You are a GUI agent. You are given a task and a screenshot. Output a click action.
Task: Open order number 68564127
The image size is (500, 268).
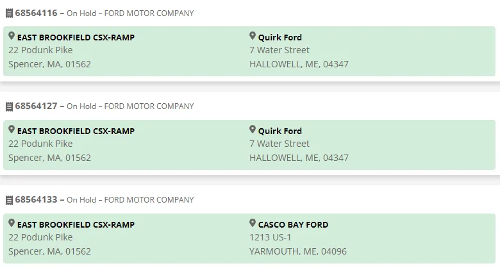click(36, 106)
